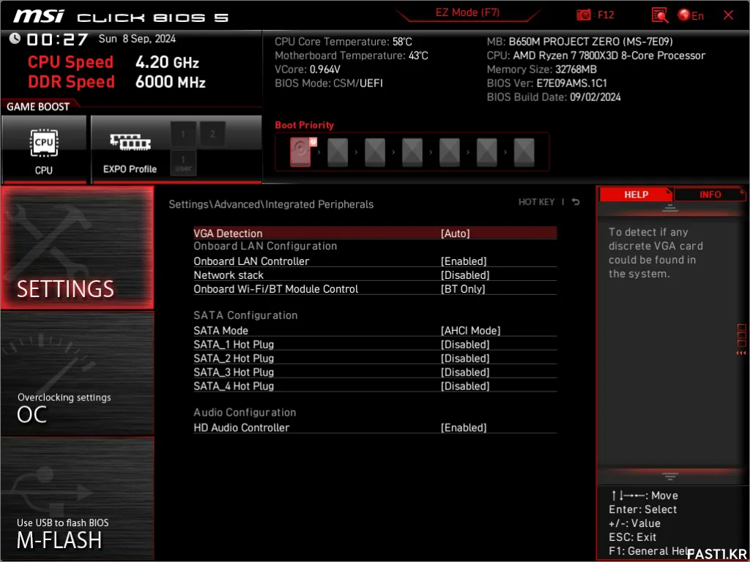The image size is (750, 562).
Task: Click the date Sun 8 Sep, 2024
Action: [137, 39]
